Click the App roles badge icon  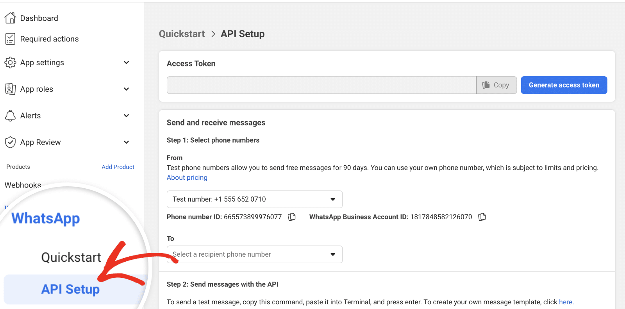[x=10, y=89]
